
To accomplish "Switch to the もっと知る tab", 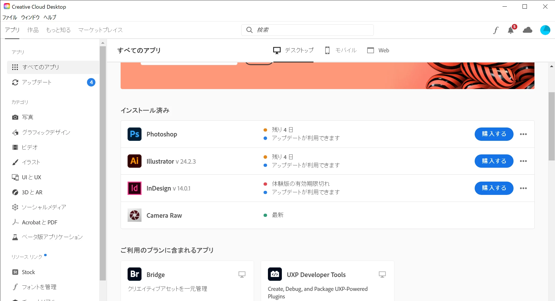I will pos(58,30).
